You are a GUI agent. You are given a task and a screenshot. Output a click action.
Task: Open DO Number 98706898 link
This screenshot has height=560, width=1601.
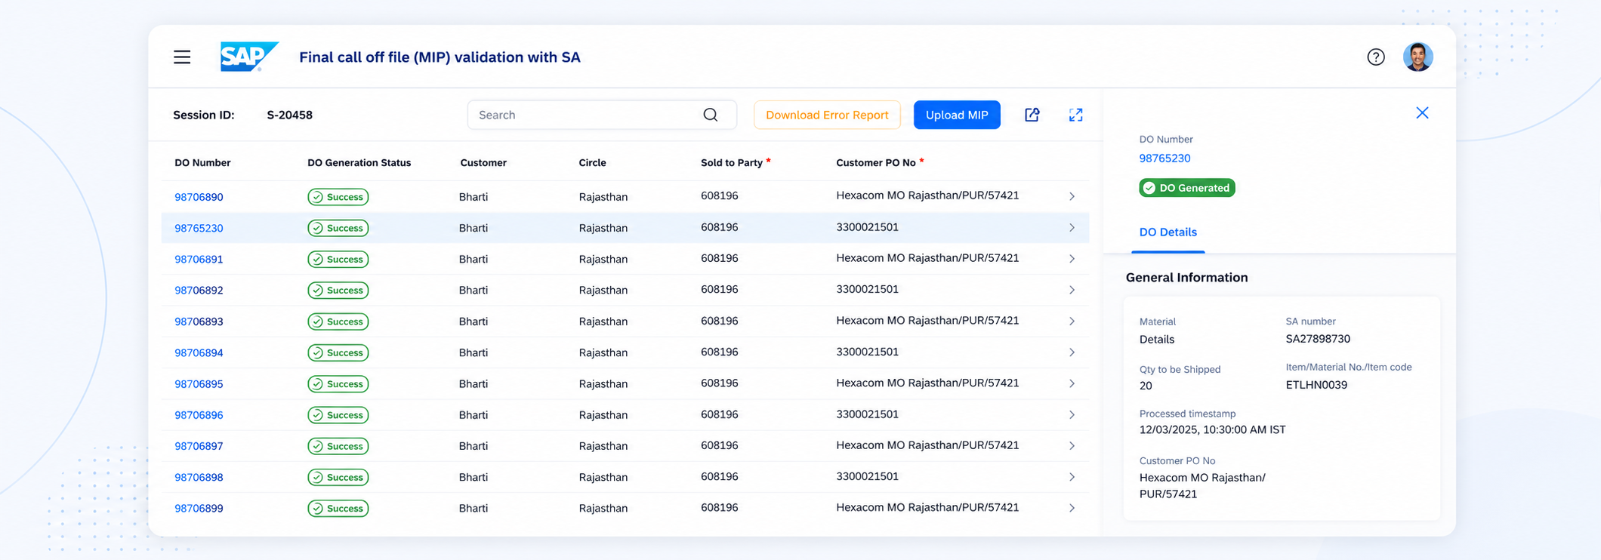(199, 478)
